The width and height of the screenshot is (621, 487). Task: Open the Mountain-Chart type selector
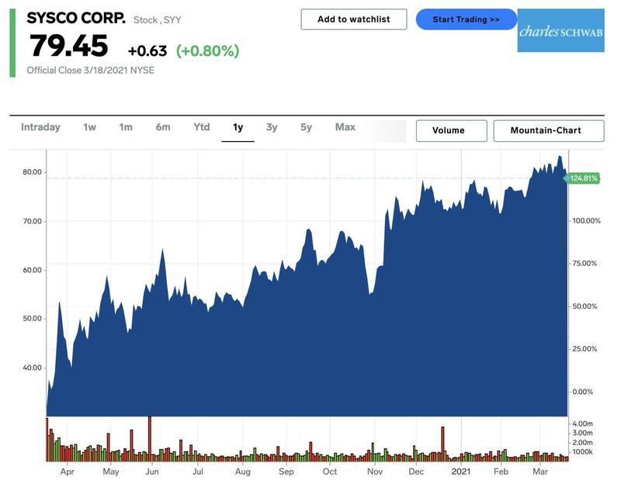(x=549, y=130)
